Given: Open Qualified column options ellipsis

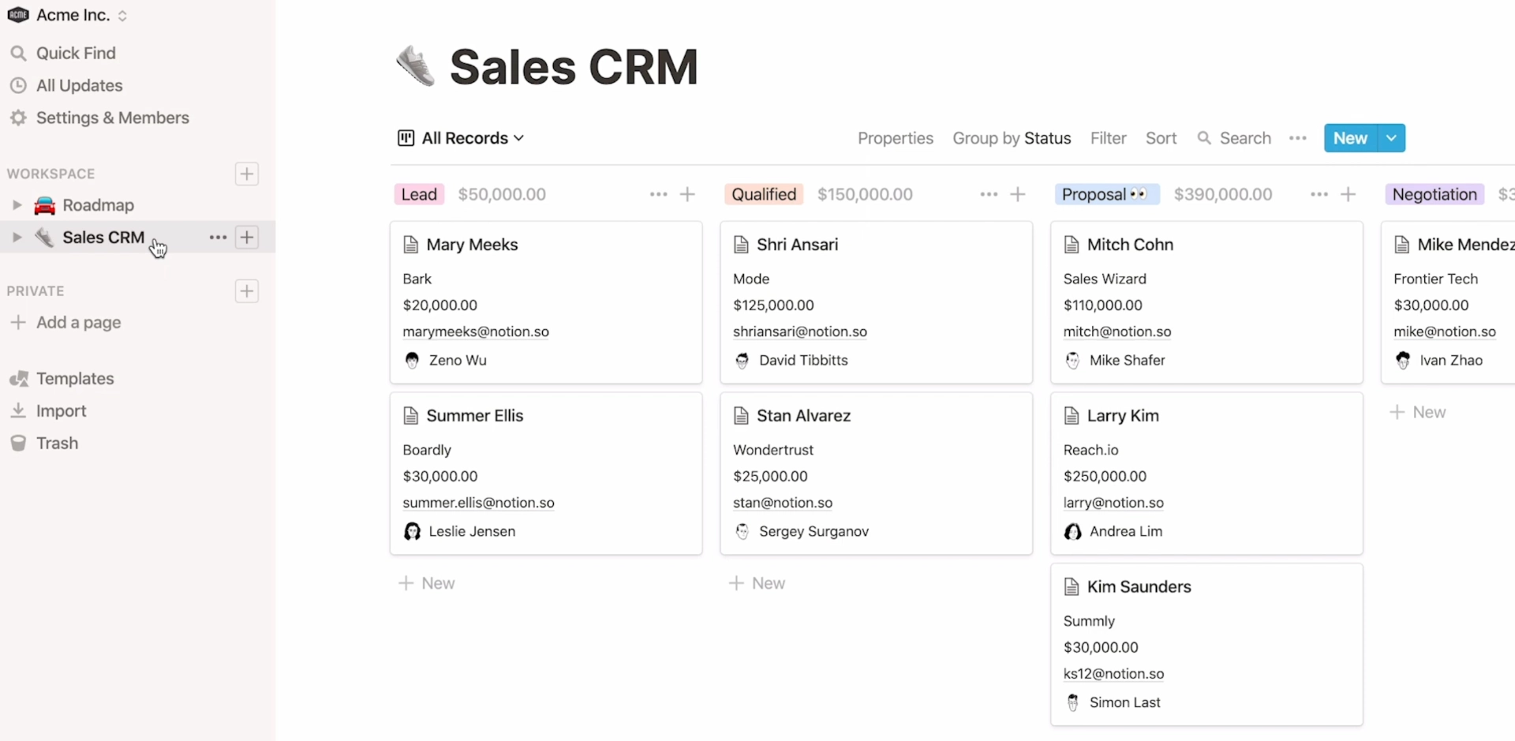Looking at the screenshot, I should click(x=989, y=194).
